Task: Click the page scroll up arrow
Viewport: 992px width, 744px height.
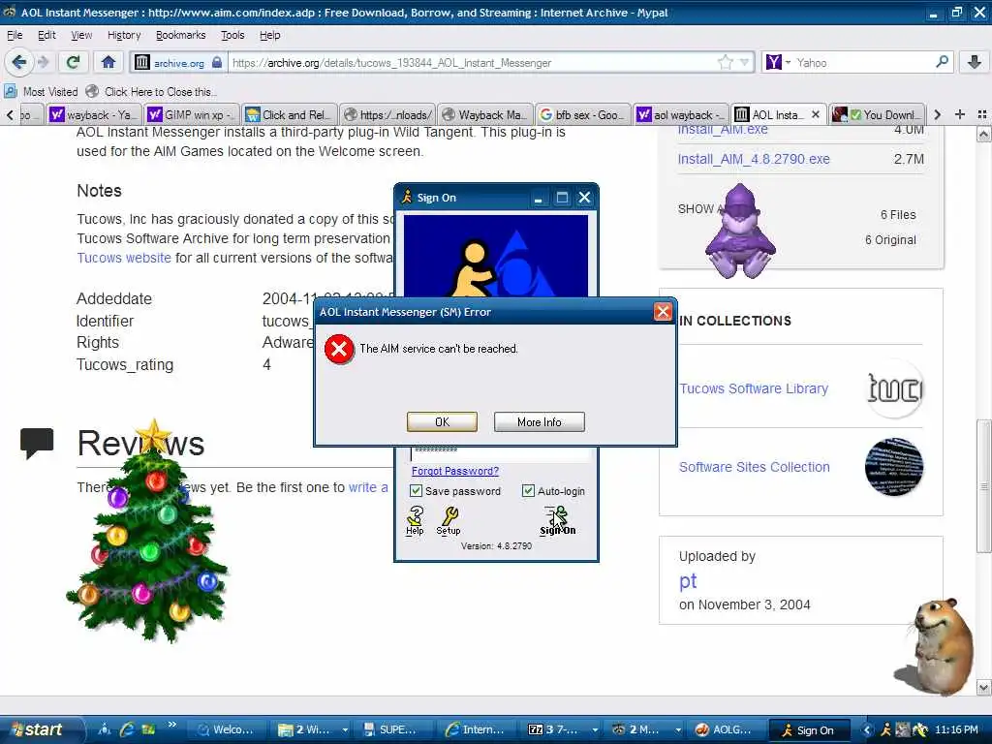Action: click(984, 134)
